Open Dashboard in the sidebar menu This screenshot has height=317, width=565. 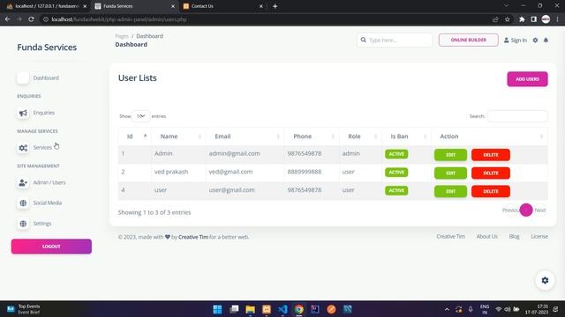tap(46, 78)
